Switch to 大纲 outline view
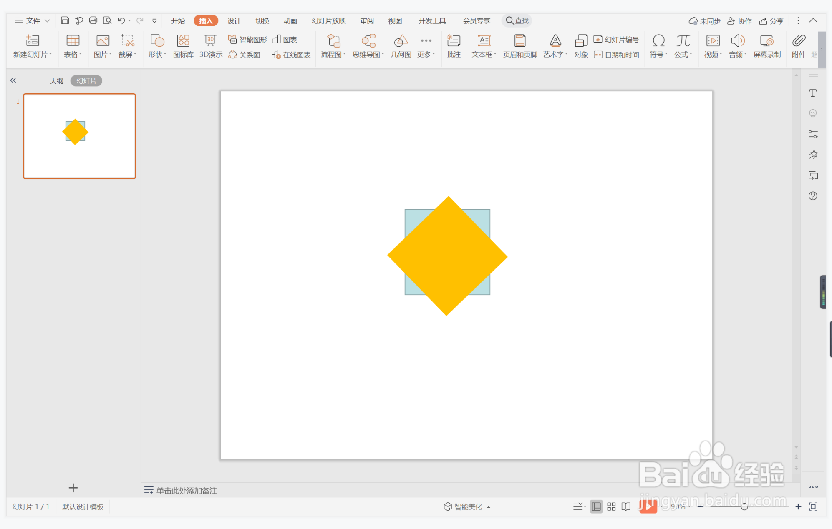This screenshot has width=832, height=529. coord(56,81)
